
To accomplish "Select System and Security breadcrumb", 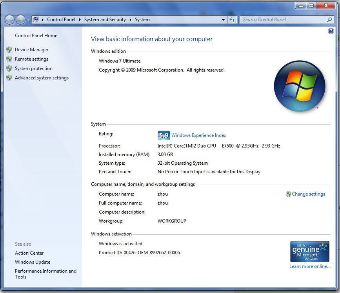I will tap(105, 20).
